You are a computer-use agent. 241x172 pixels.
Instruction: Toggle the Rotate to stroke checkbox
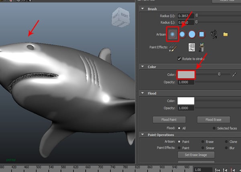179,59
